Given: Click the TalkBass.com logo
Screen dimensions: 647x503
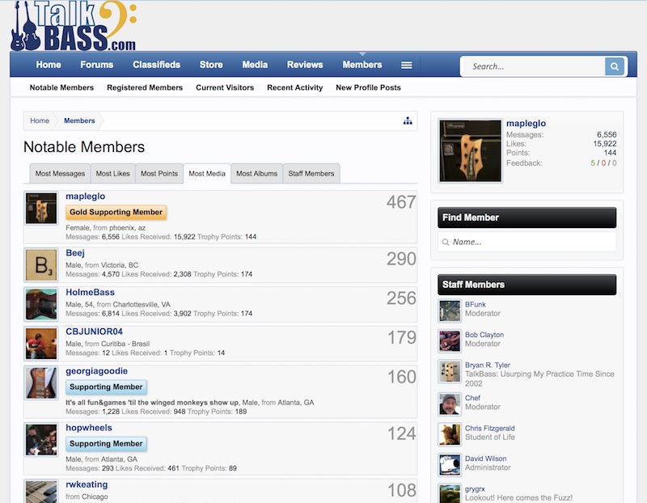Looking at the screenshot, I should click(74, 26).
